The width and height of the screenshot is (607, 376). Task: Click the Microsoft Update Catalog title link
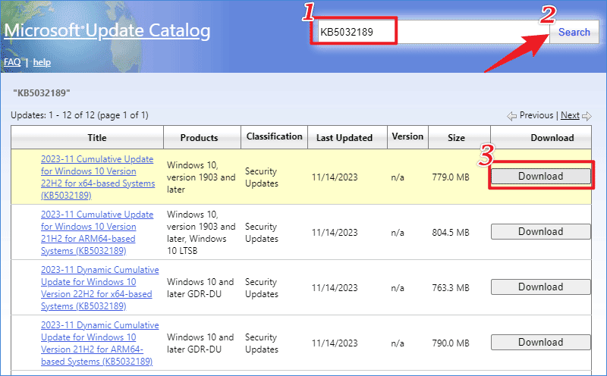(107, 31)
